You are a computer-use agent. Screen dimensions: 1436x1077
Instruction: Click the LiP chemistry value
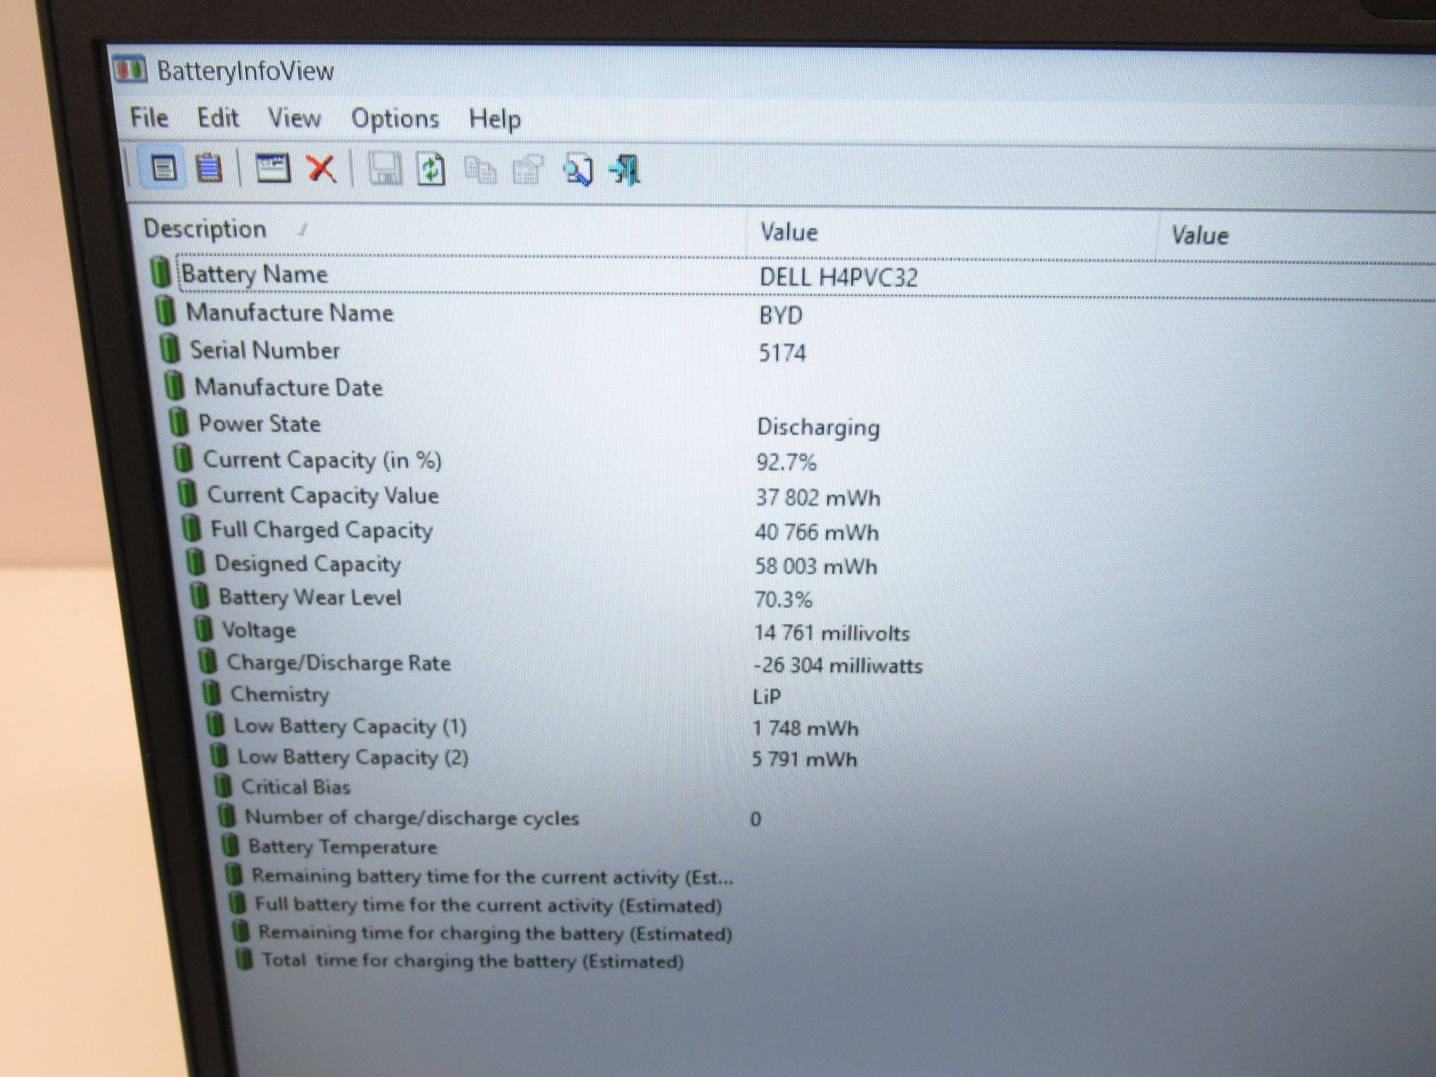pos(766,696)
